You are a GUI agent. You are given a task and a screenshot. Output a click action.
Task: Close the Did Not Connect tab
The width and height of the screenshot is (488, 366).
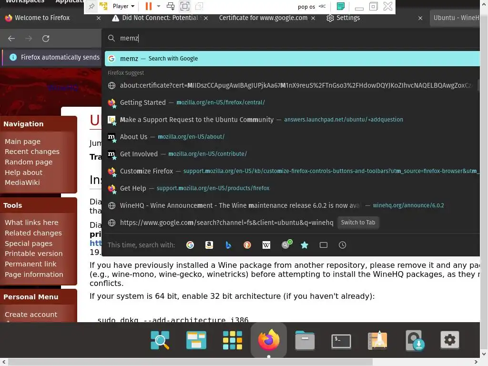pos(206,18)
